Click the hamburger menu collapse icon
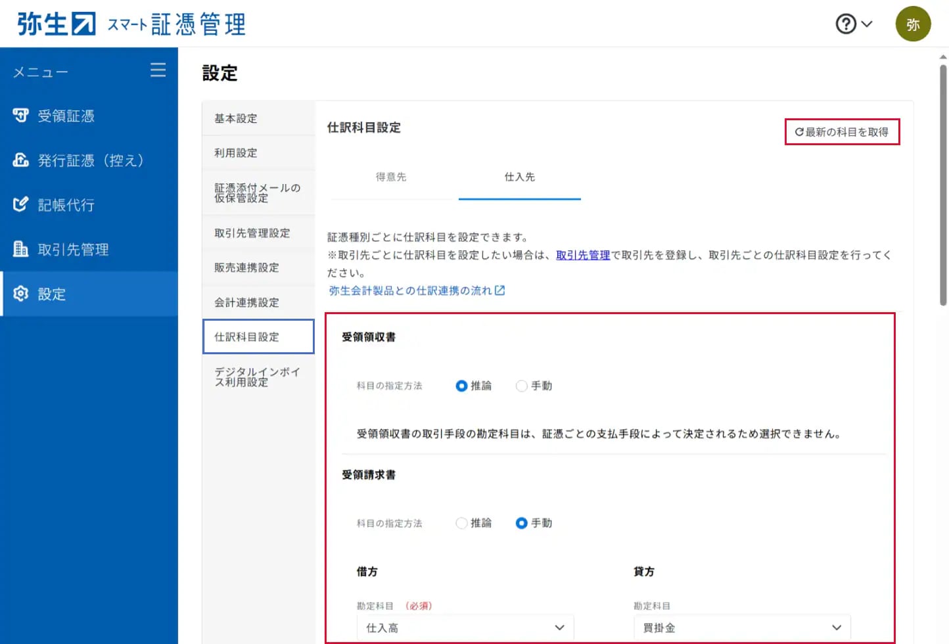This screenshot has height=644, width=949. click(x=158, y=70)
